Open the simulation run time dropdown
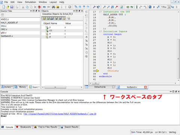Screen dimensions: 180x135 coord(169,7)
